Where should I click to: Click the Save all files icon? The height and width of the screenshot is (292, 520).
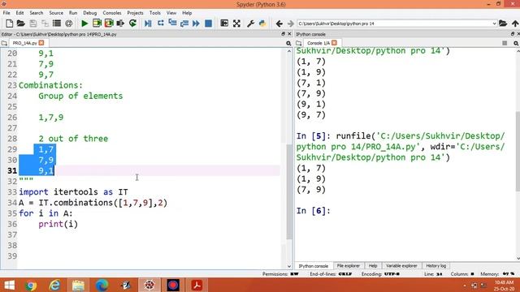45,24
